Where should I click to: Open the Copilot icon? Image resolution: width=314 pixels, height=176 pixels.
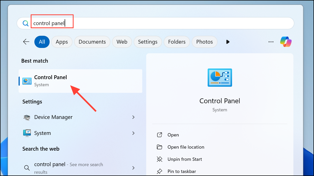pos(286,42)
